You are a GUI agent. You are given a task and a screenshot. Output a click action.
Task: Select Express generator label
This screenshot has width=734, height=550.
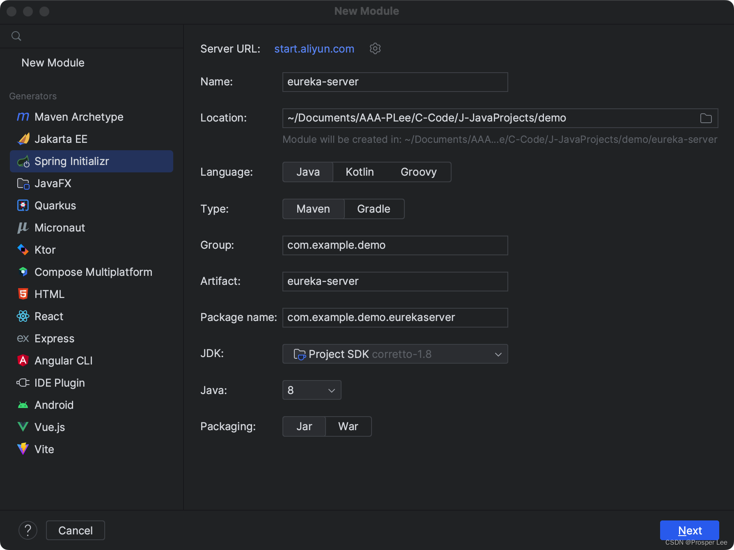54,339
